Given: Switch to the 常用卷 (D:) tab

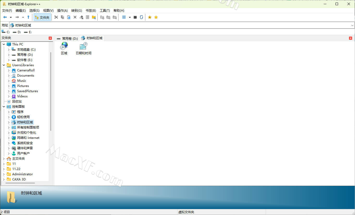Looking at the screenshot, I should (x=67, y=38).
